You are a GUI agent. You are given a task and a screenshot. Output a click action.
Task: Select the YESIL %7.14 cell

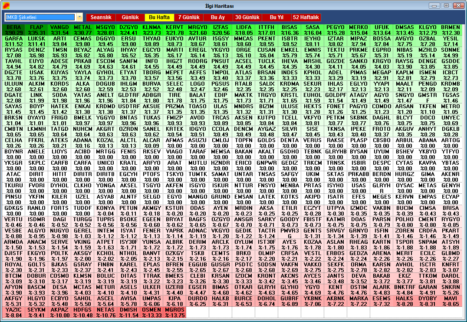451,41
